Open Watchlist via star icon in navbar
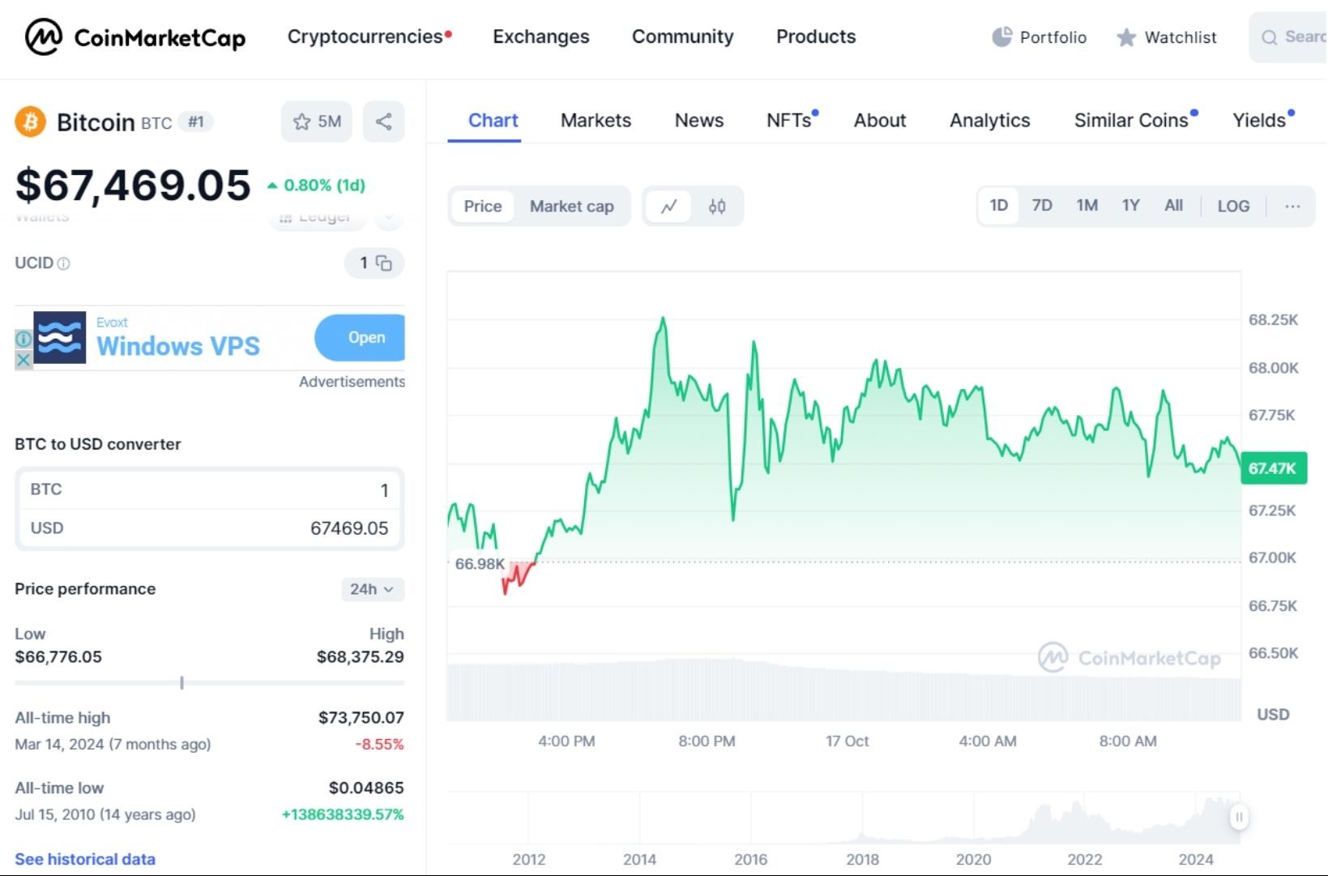The width and height of the screenshot is (1328, 876). point(1125,37)
